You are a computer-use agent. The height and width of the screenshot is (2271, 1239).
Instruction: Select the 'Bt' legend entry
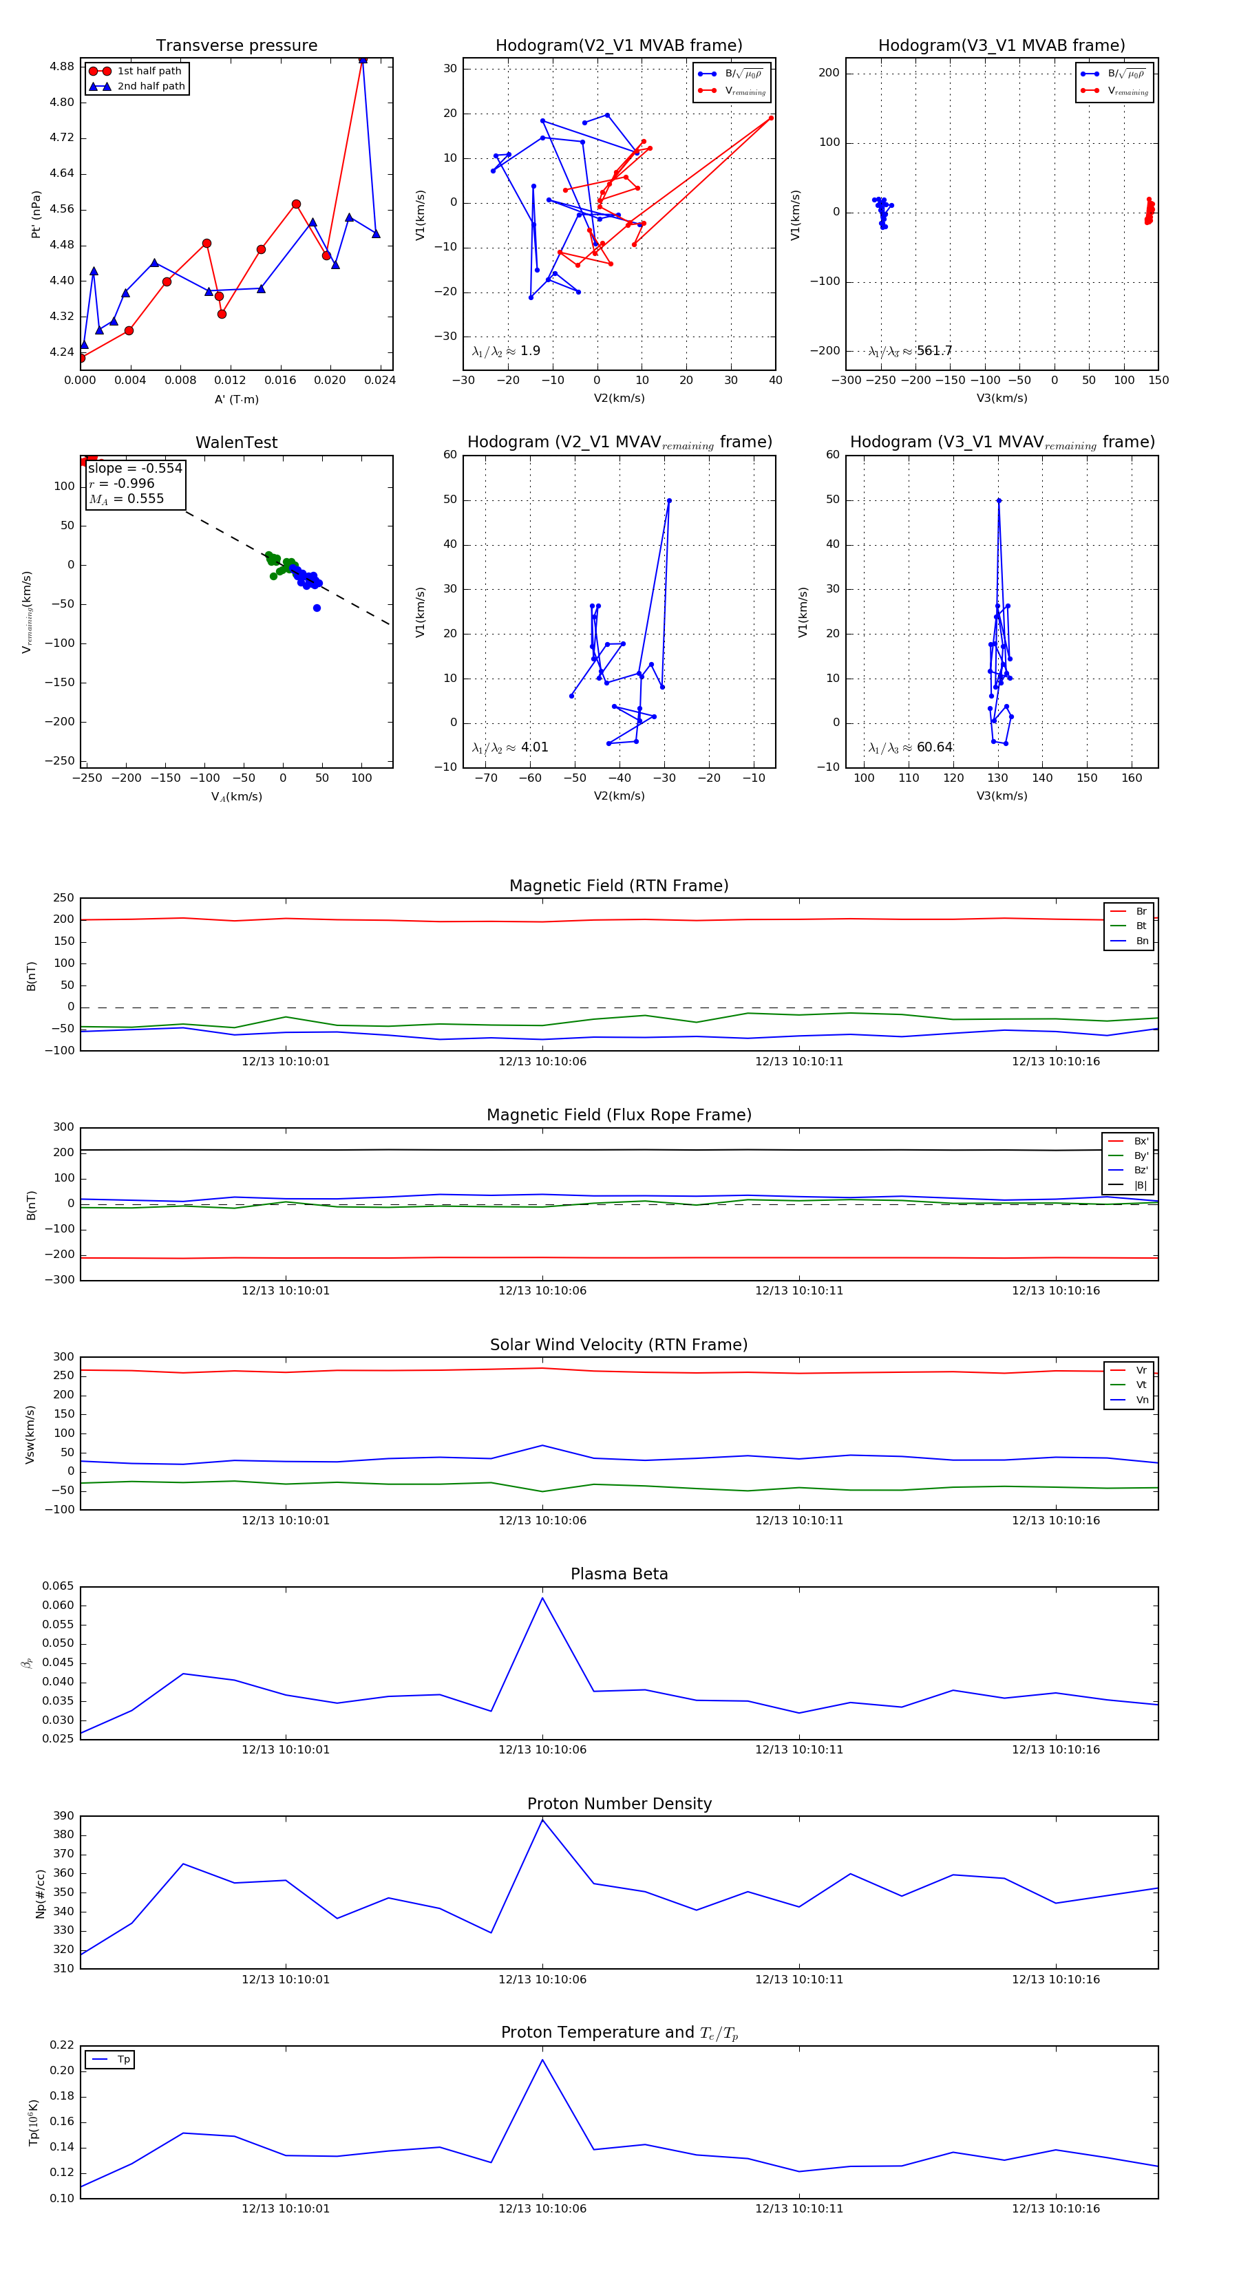pyautogui.click(x=1129, y=926)
